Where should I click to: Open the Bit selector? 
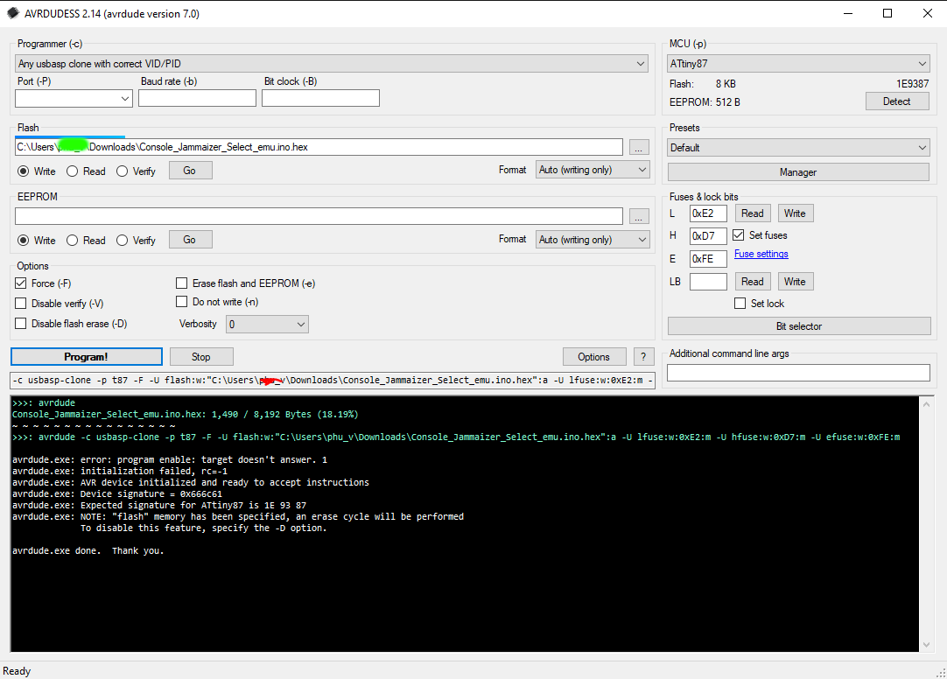click(799, 325)
